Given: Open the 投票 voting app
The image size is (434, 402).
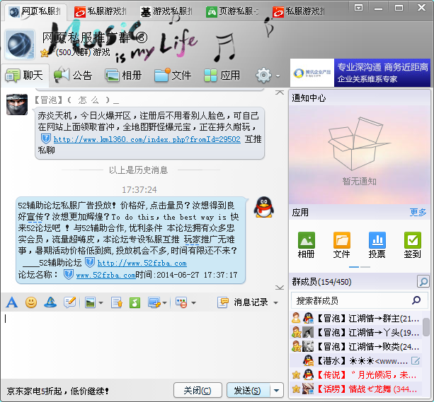Looking at the screenshot, I should tap(377, 244).
